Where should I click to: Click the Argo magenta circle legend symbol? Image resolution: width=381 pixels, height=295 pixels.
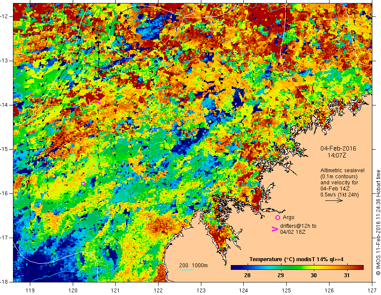click(x=278, y=217)
